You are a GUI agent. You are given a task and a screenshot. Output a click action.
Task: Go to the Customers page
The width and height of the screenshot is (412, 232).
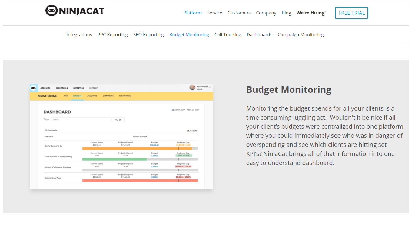coord(239,13)
